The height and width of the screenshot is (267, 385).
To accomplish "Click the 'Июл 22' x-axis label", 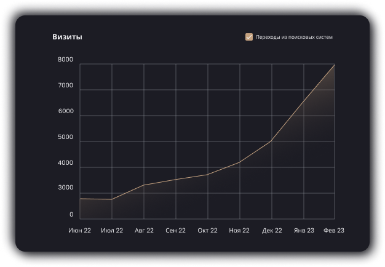I will tap(112, 231).
